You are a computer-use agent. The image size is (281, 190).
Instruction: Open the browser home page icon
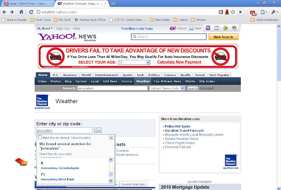pyautogui.click(x=21, y=12)
